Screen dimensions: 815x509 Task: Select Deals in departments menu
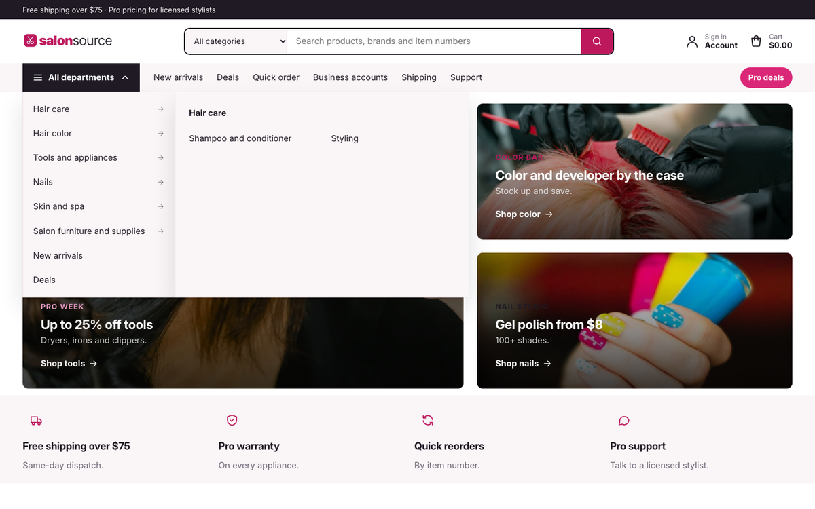tap(98, 280)
